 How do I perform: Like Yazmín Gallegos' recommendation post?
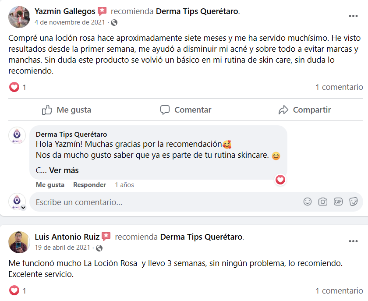[x=67, y=110]
